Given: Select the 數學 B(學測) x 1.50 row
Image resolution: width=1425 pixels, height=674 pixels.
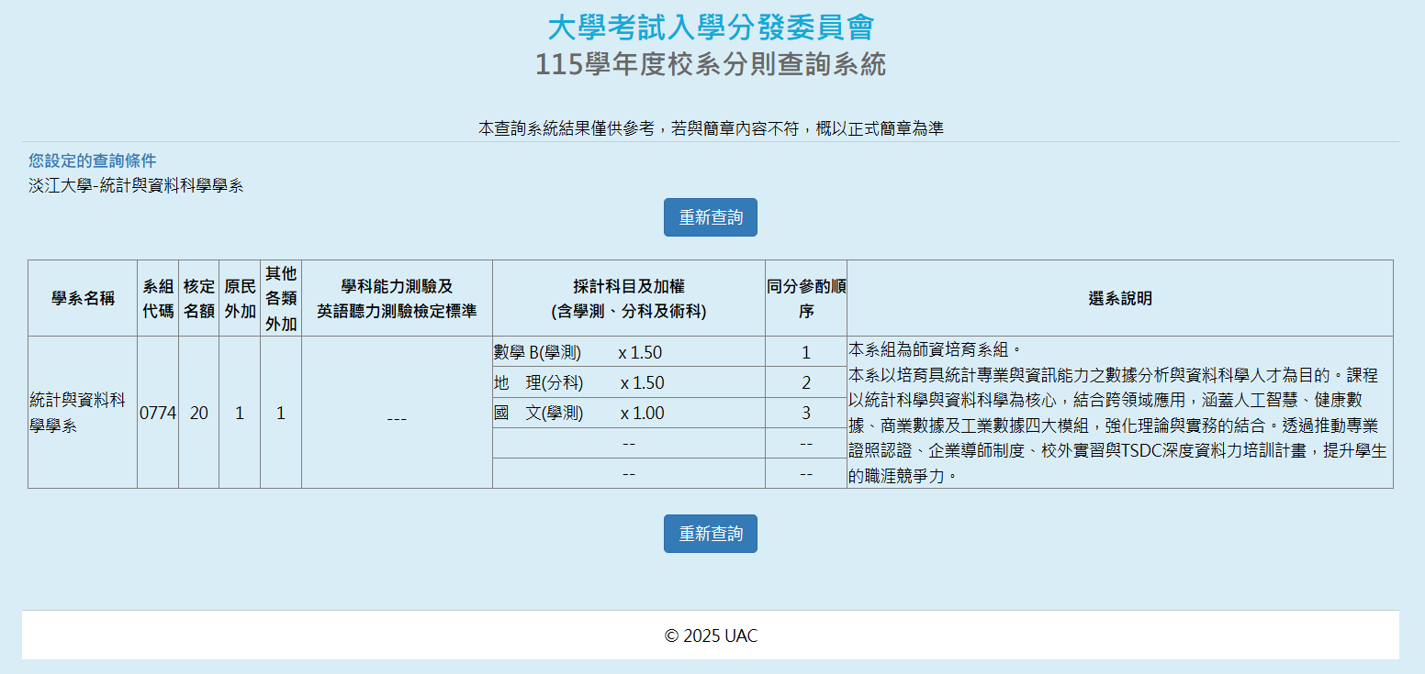Looking at the screenshot, I should tap(578, 353).
